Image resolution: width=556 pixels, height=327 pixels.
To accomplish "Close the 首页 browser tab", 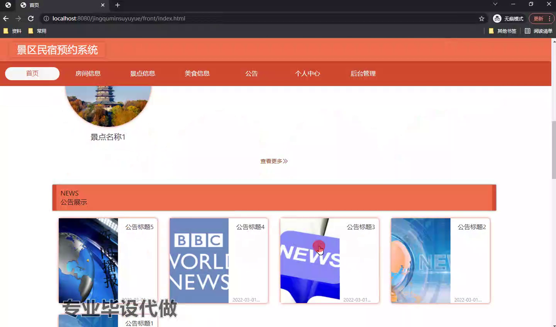I will [x=103, y=5].
